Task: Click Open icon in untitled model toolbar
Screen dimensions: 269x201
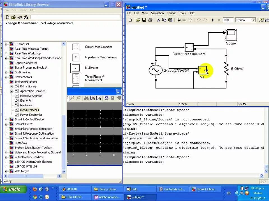Action: click(x=138, y=20)
